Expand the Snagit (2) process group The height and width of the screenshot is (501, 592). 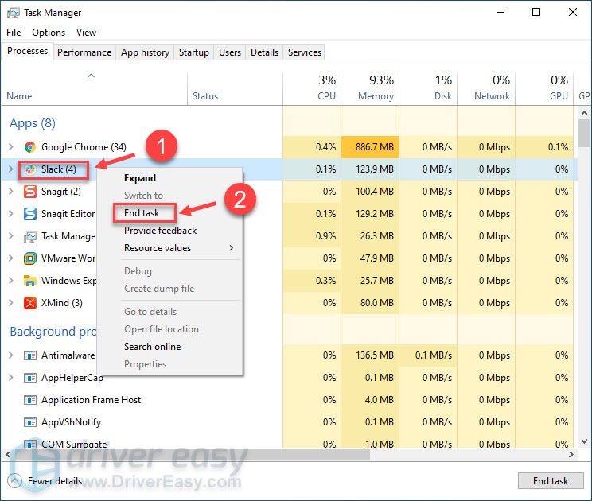coord(11,192)
